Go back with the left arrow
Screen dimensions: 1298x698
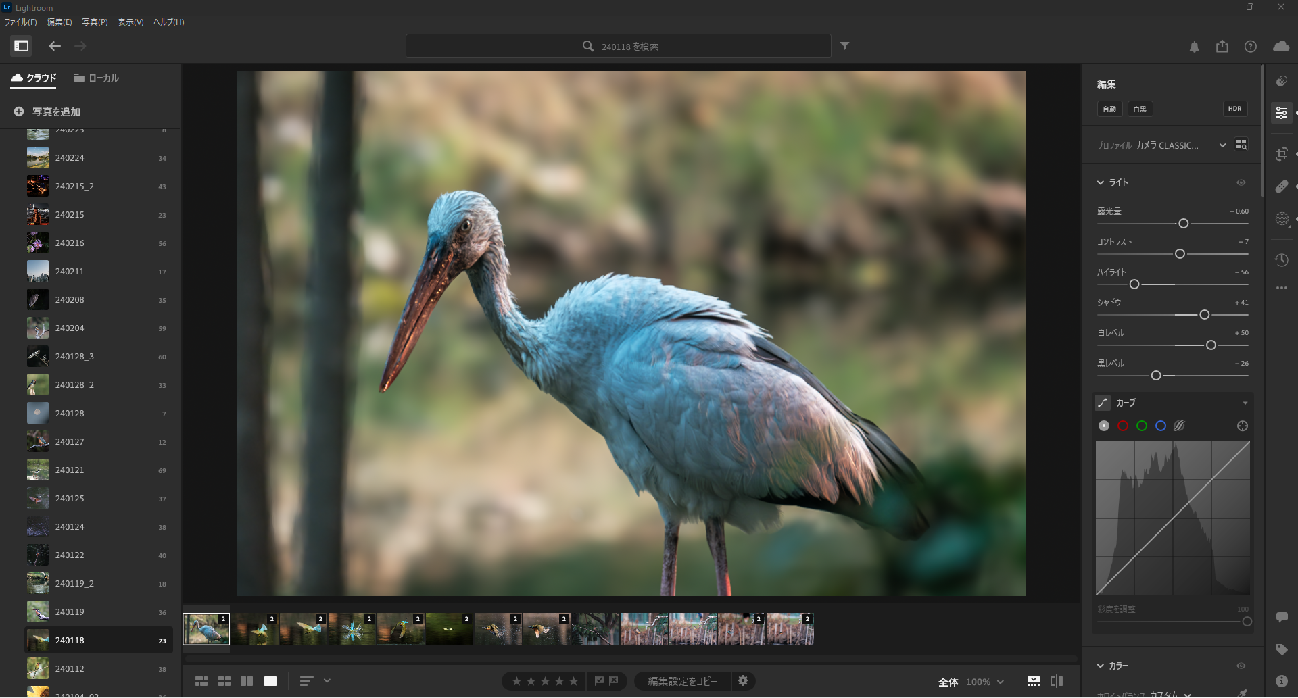[55, 46]
